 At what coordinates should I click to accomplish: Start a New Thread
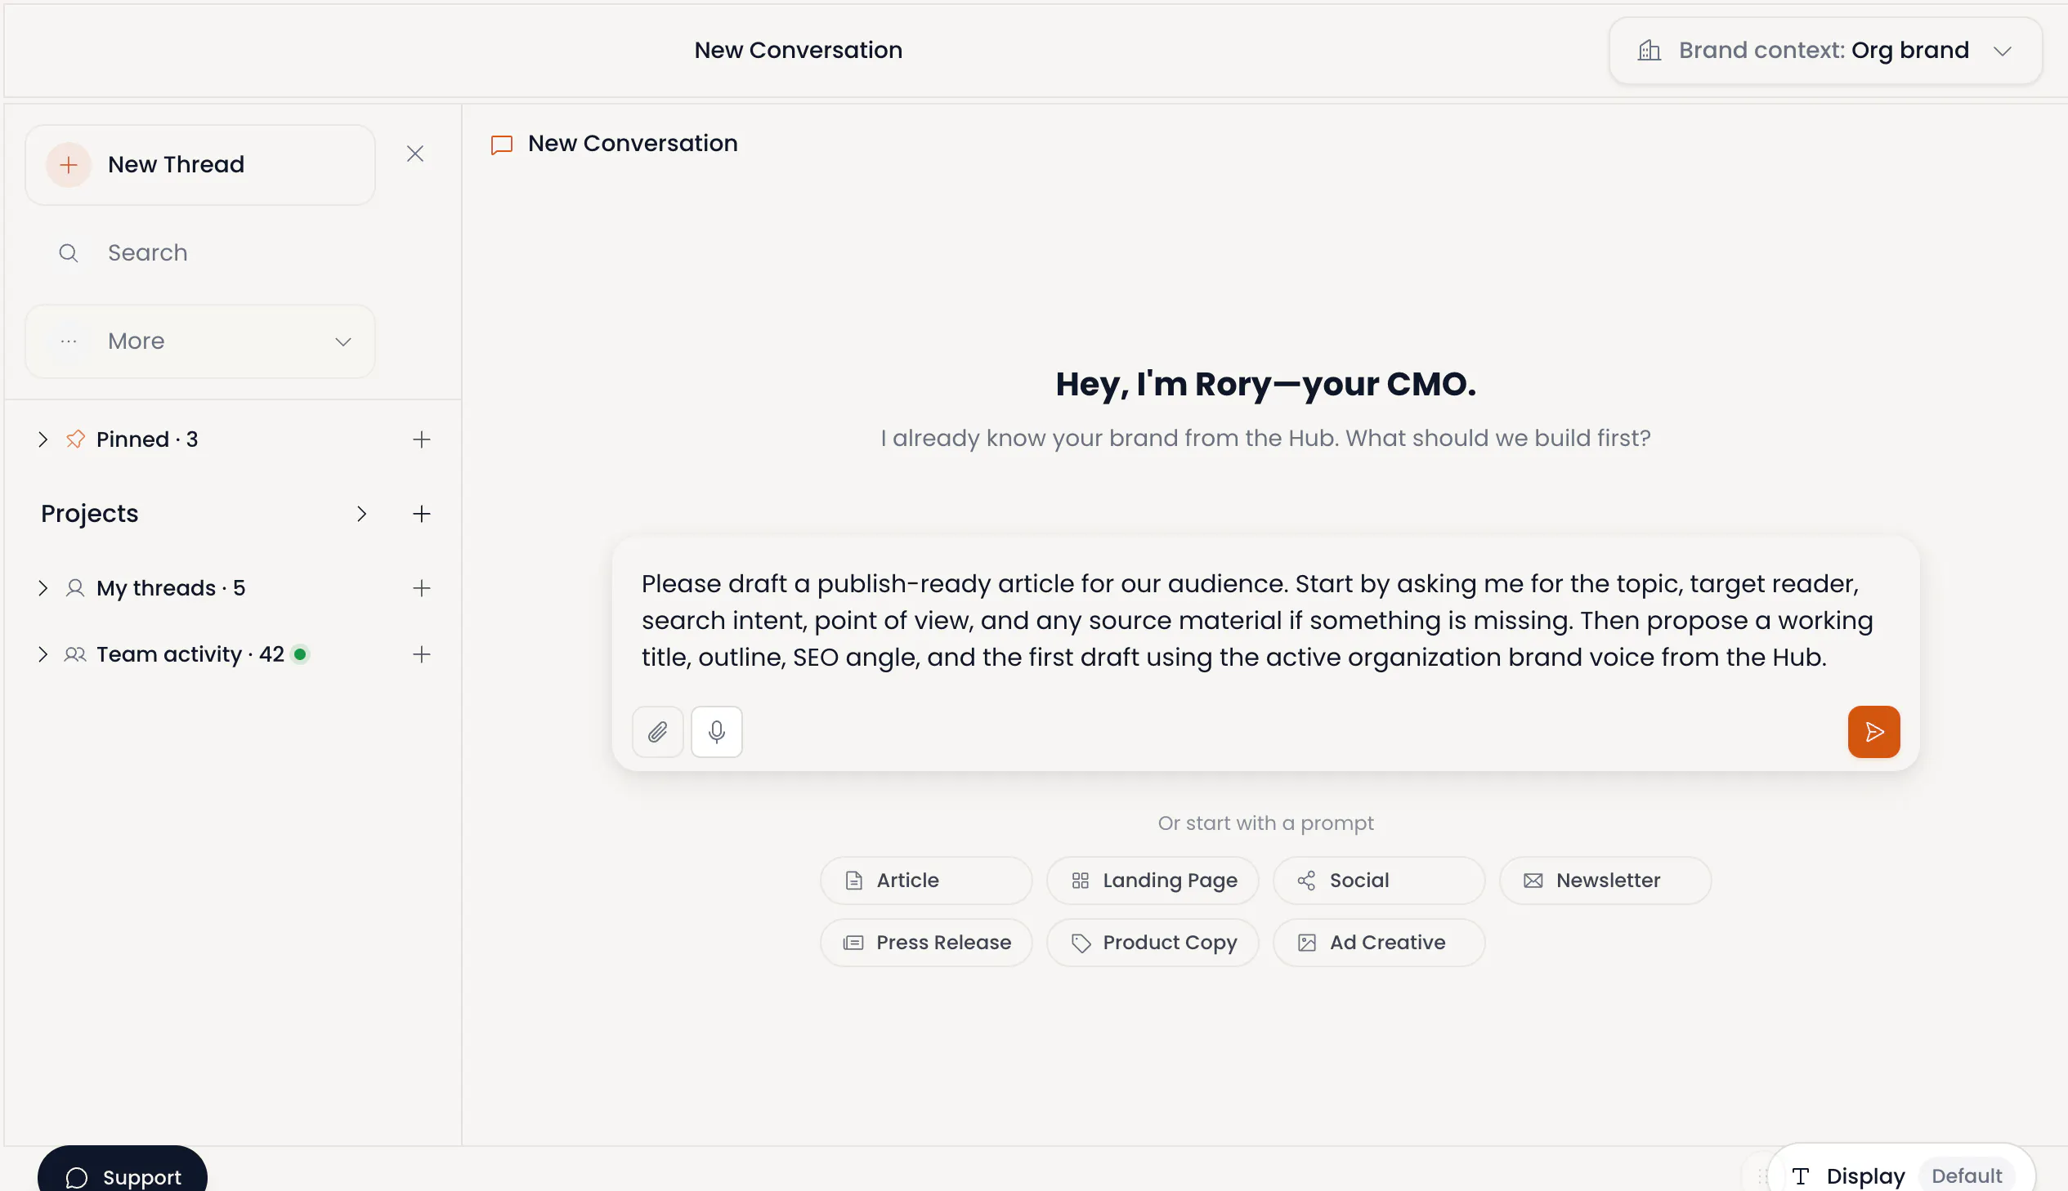pyautogui.click(x=200, y=164)
